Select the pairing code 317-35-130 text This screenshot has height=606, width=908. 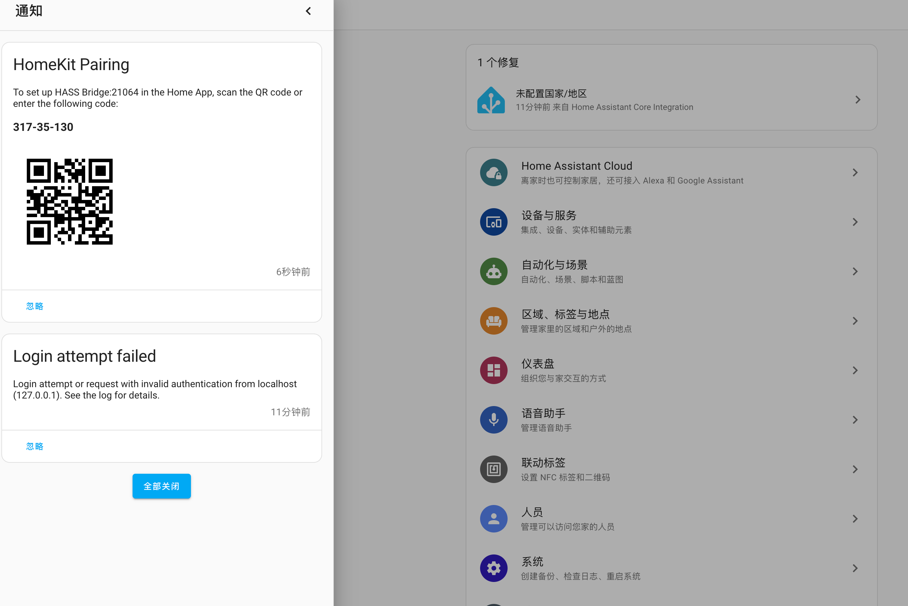pos(43,127)
